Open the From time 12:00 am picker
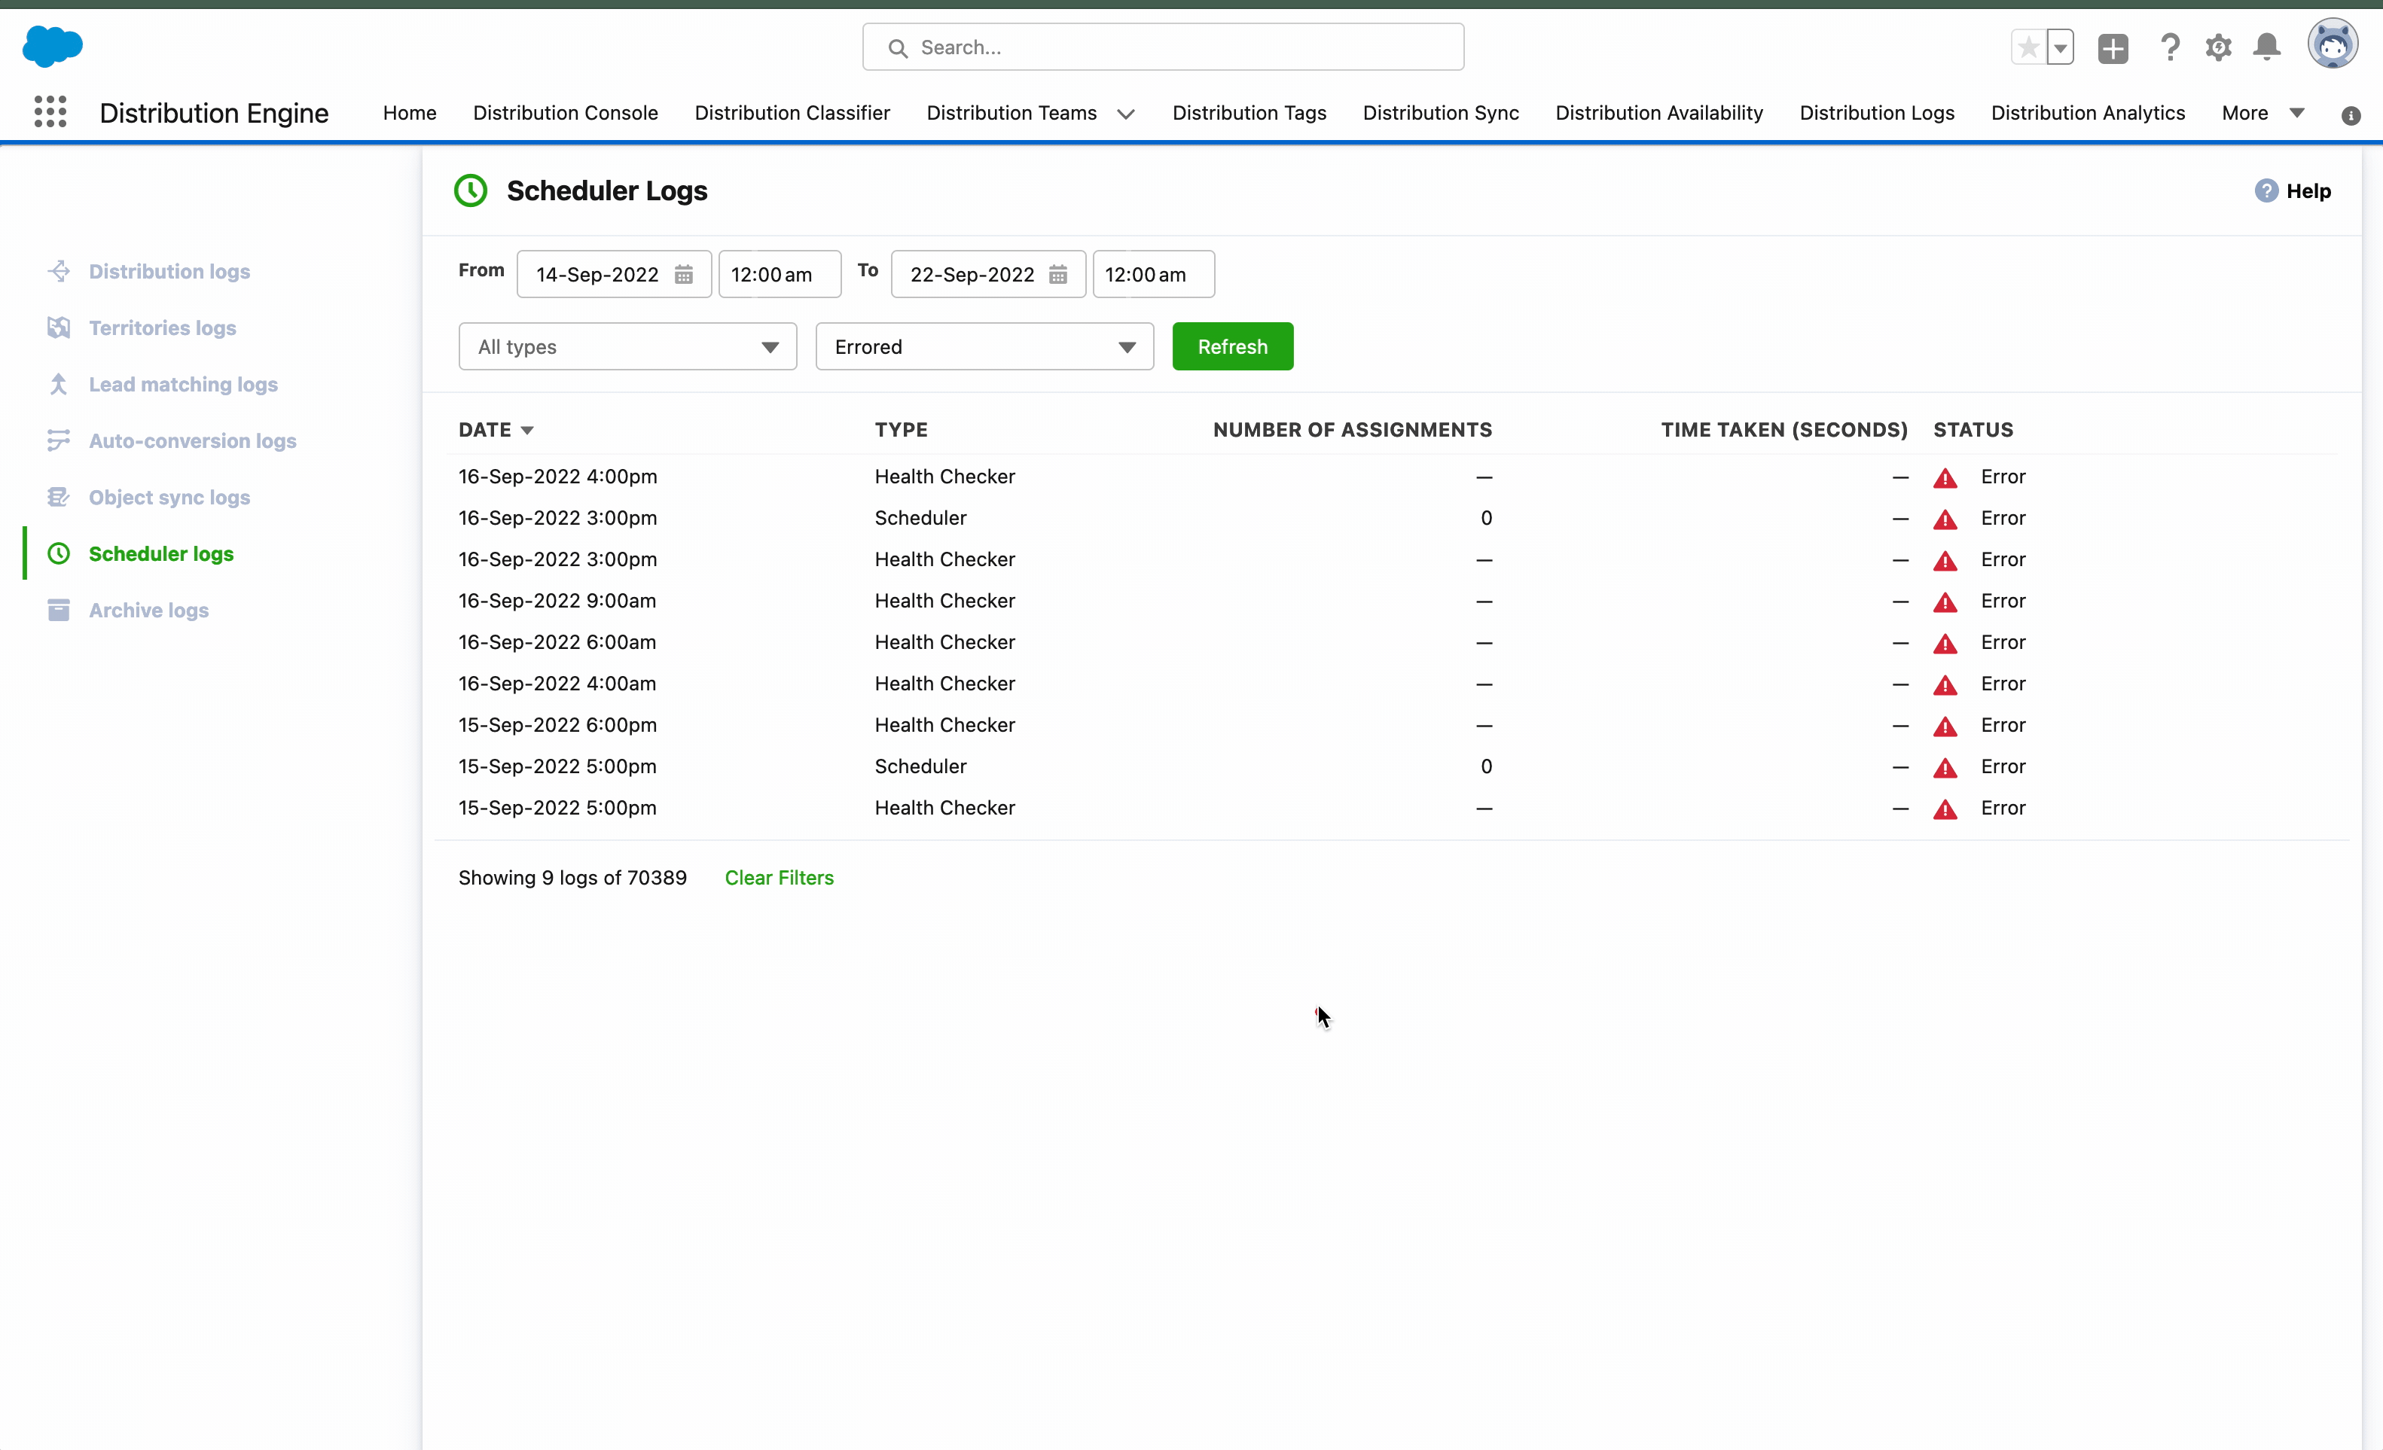Viewport: 2383px width, 1450px height. [x=780, y=275]
